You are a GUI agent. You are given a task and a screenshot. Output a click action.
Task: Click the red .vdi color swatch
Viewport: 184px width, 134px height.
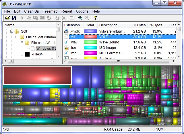tap(91, 37)
